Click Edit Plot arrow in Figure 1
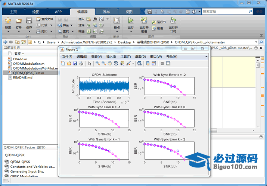267x186 pixels. [x=90, y=63]
